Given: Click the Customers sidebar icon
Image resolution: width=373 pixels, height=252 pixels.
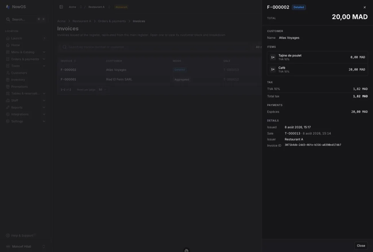Looking at the screenshot, I should coord(8,73).
